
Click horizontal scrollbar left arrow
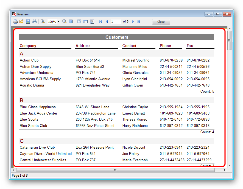[x=13, y=170]
